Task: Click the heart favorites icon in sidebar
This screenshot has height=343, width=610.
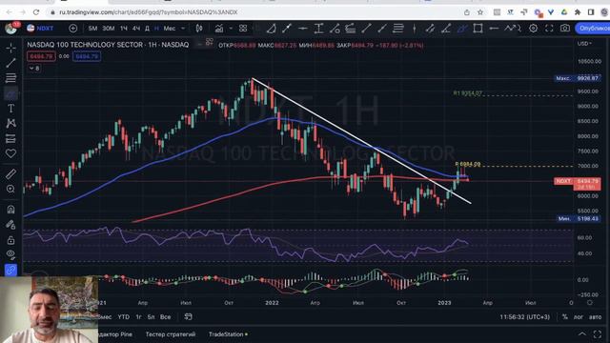Action: point(10,153)
